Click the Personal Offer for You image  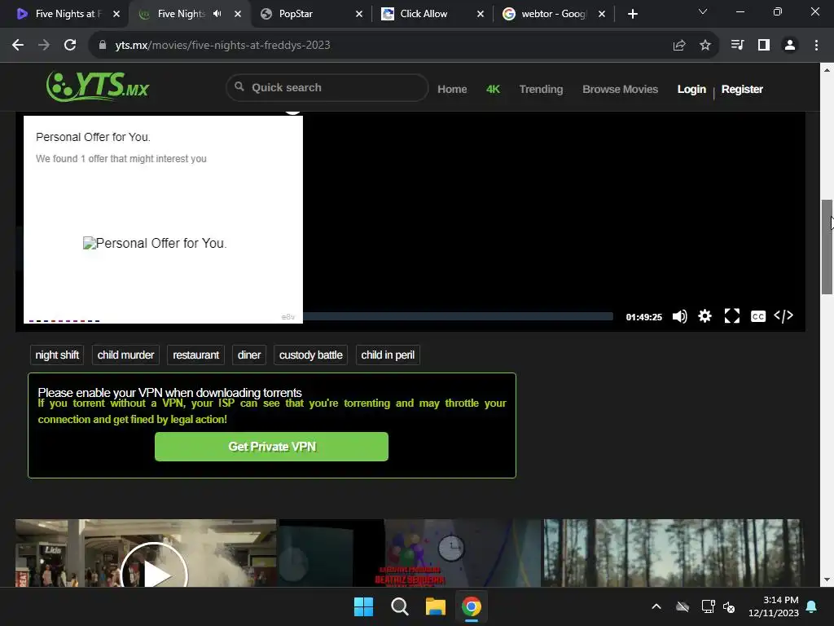coord(155,243)
